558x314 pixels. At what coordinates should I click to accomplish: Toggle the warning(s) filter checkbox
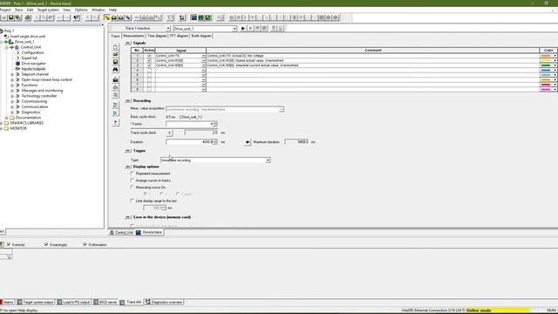click(x=46, y=244)
